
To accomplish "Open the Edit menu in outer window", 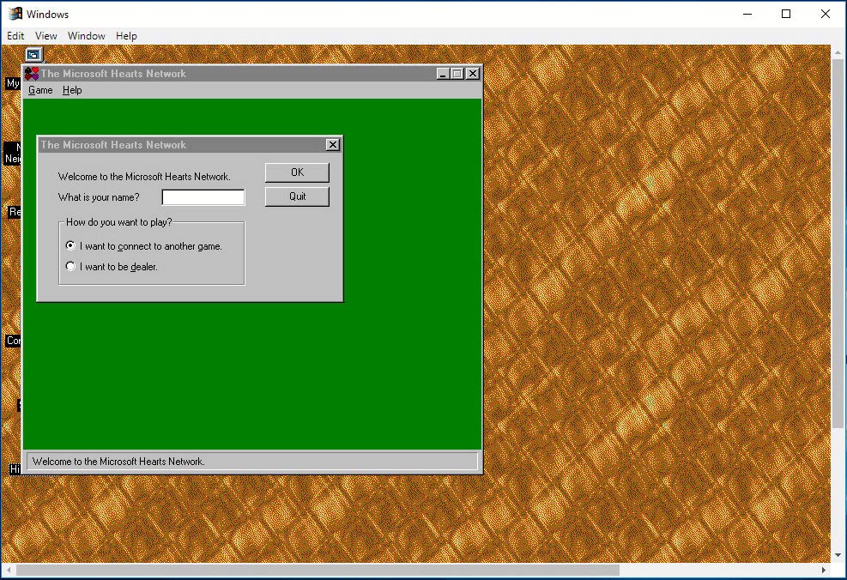I will tap(15, 36).
